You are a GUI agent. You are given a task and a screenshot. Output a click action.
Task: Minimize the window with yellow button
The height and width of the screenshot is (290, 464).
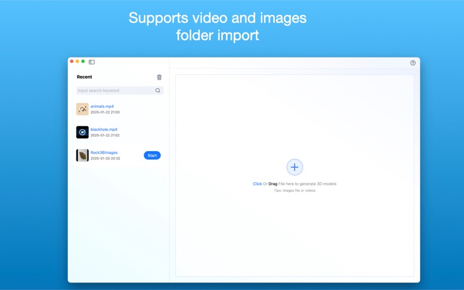(77, 61)
